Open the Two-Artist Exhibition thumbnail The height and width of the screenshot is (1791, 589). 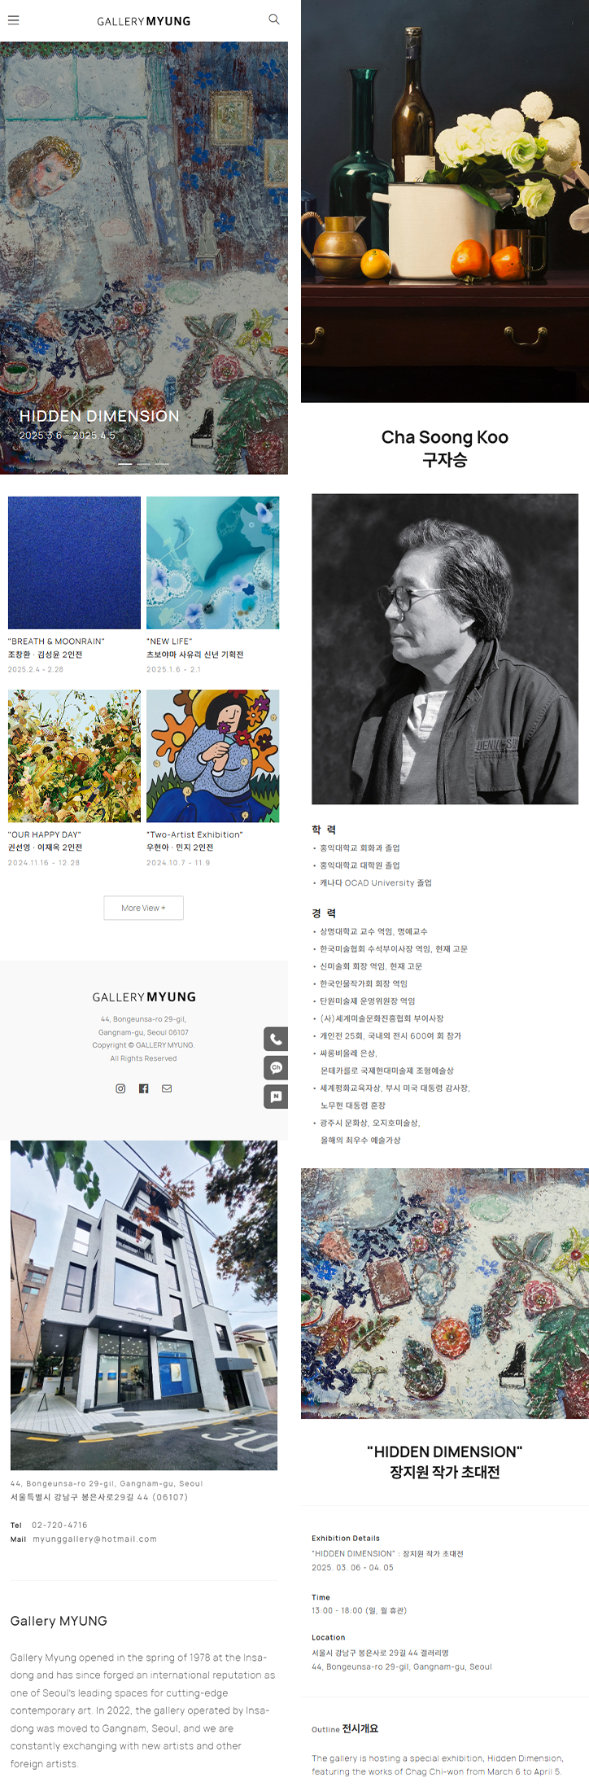click(x=213, y=756)
